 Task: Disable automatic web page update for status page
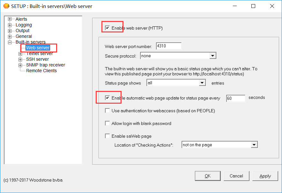coord(108,98)
